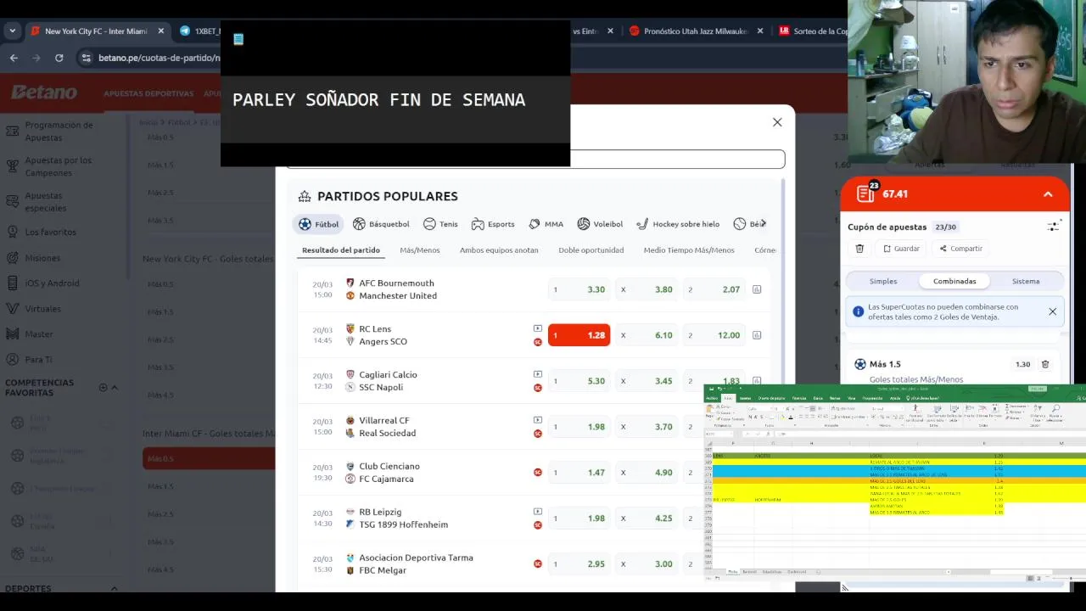
Task: Clear all bets with trash icon
Action: [859, 249]
